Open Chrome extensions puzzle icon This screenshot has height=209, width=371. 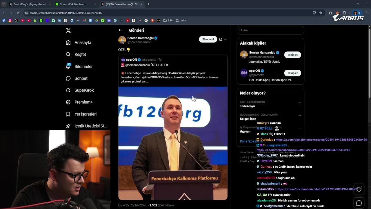click(x=344, y=13)
